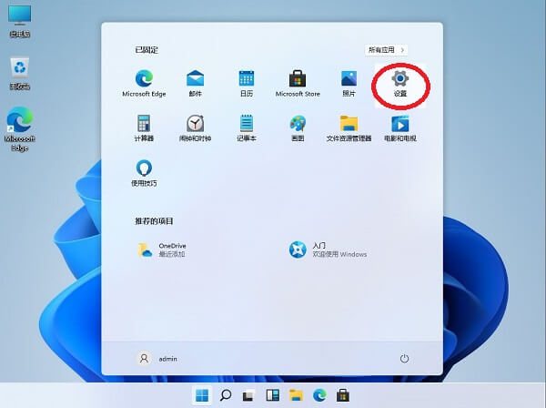Launch the 计算器 calculator app

coord(144,127)
